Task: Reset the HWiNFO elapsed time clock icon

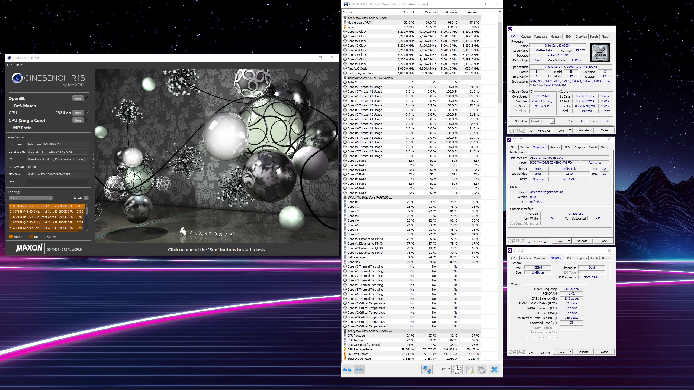Action: pyautogui.click(x=457, y=370)
